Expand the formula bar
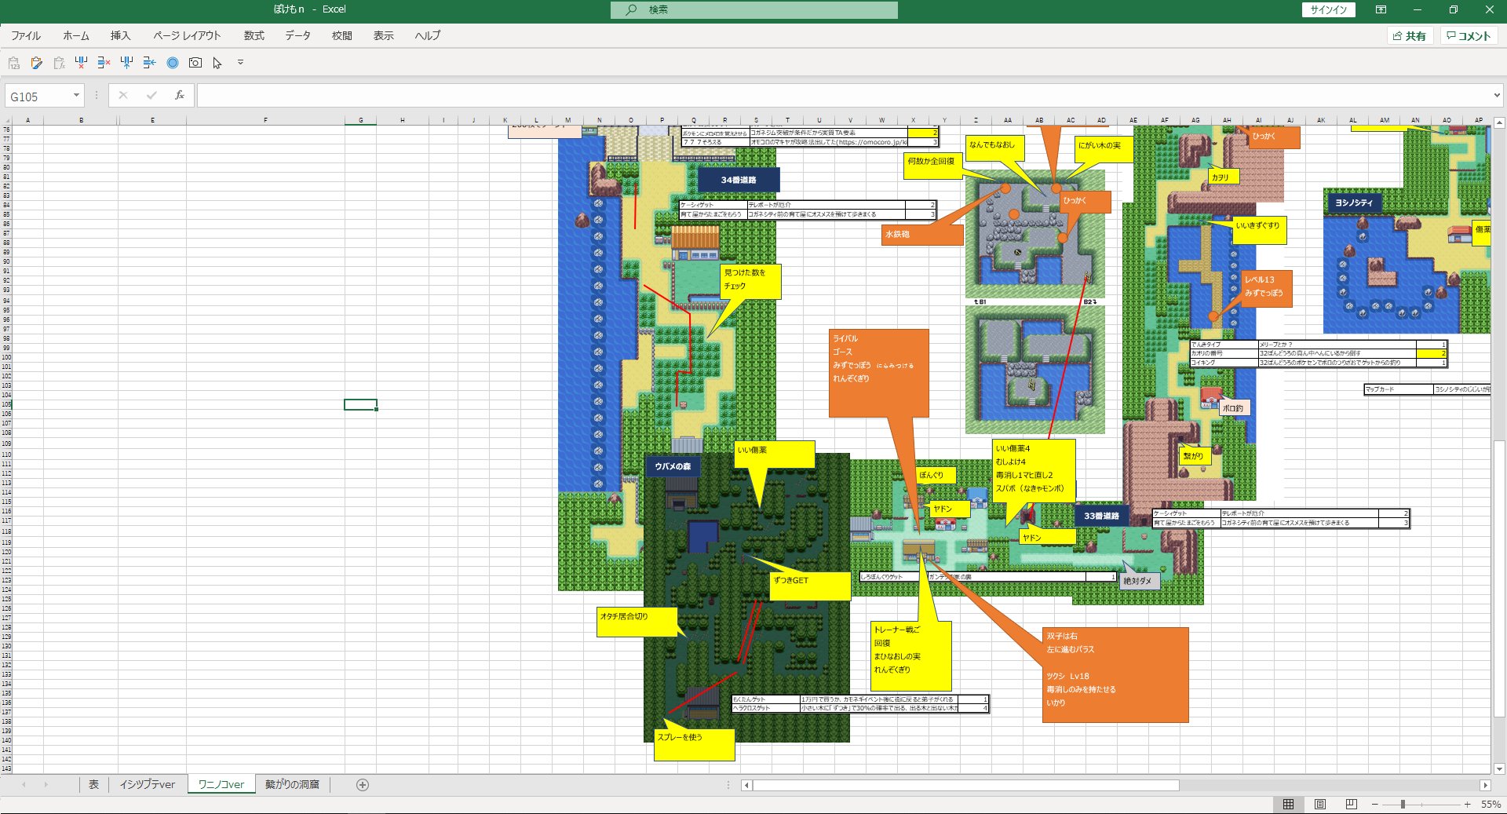Image resolution: width=1507 pixels, height=814 pixels. coord(1497,96)
